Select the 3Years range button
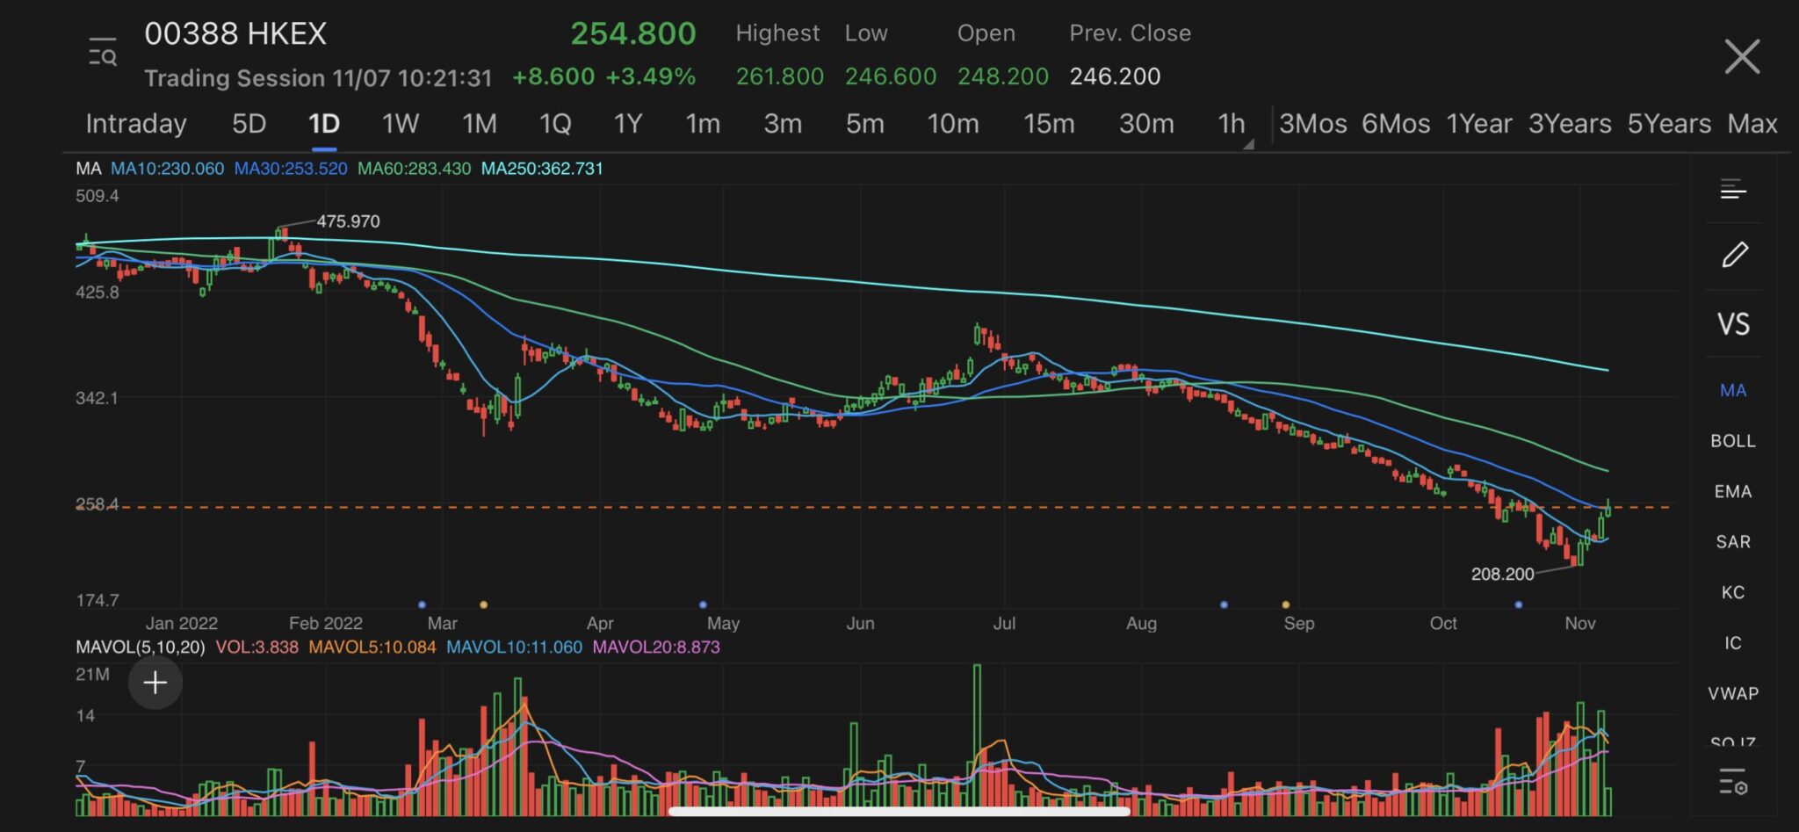This screenshot has height=832, width=1799. 1570,124
